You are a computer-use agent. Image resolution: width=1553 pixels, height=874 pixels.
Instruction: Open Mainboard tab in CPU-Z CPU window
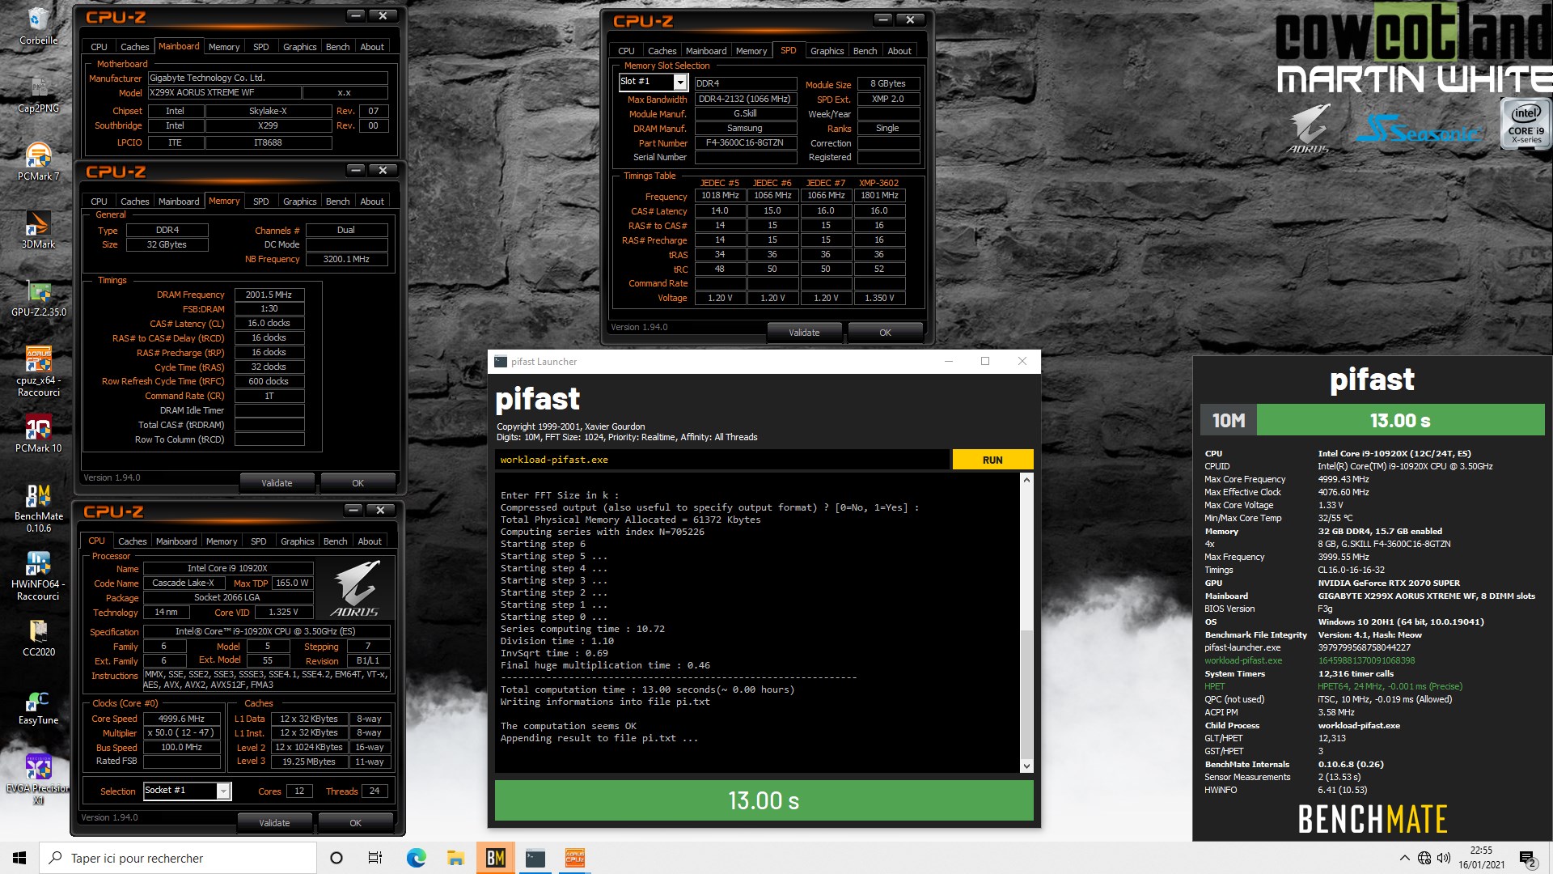pos(176,541)
